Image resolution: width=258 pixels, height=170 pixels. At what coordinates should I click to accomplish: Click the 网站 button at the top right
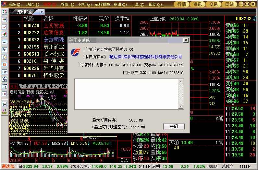(x=229, y=4)
